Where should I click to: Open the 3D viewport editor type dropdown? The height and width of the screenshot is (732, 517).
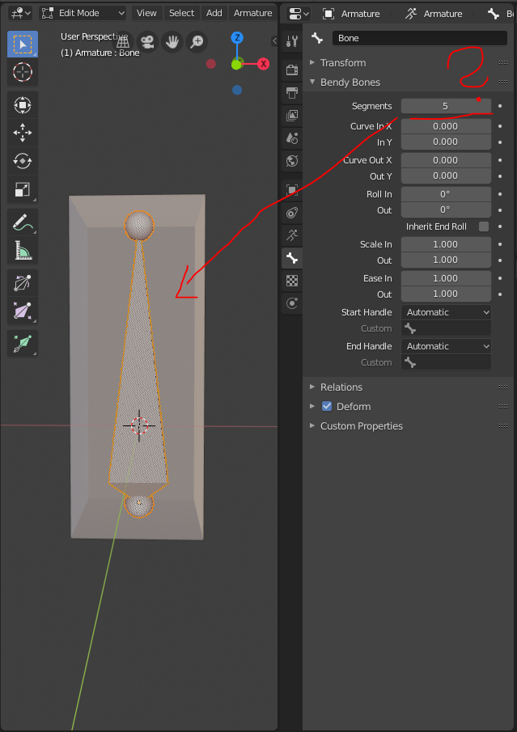point(20,13)
